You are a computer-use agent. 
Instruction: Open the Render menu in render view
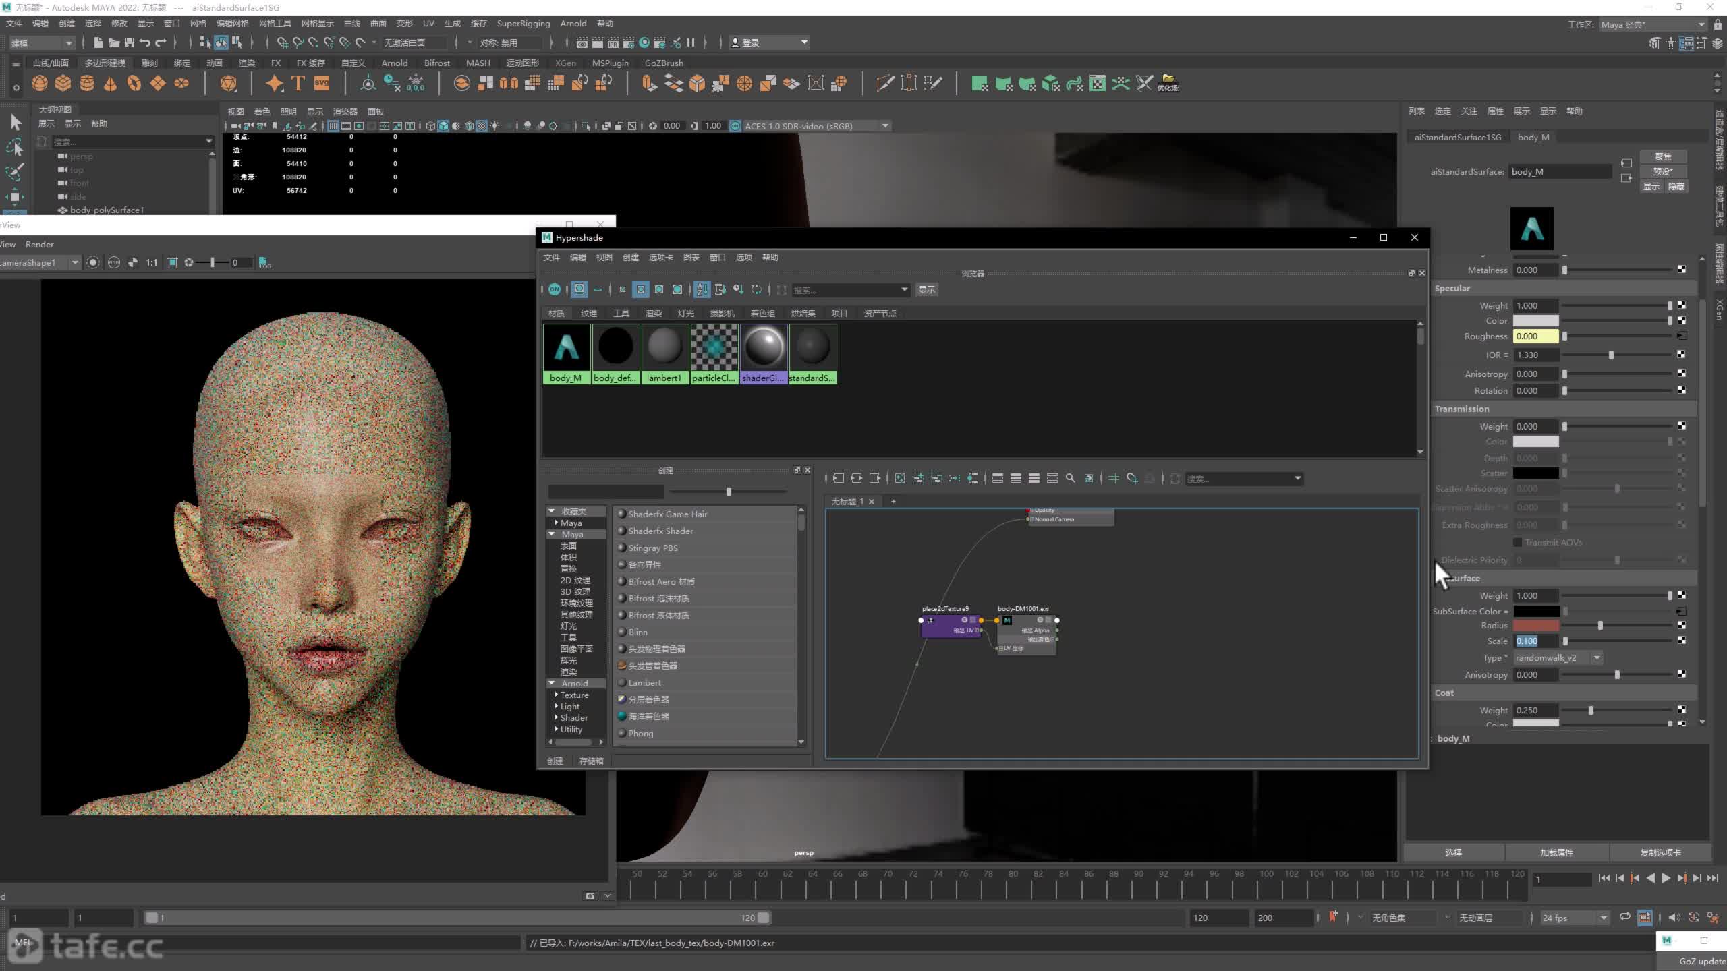pos(39,244)
